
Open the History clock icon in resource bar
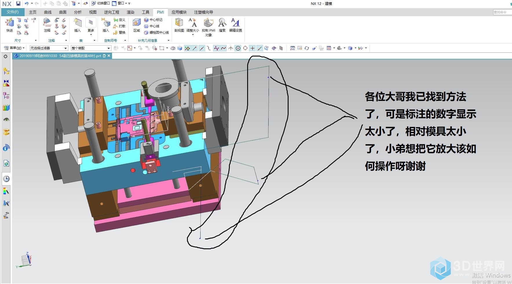coord(6,179)
